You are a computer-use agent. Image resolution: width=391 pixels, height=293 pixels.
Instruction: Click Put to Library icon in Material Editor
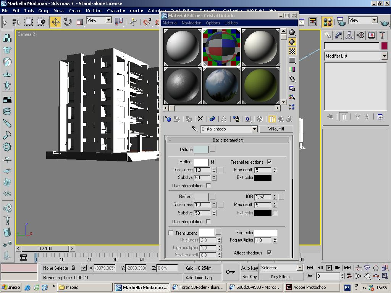(236, 119)
